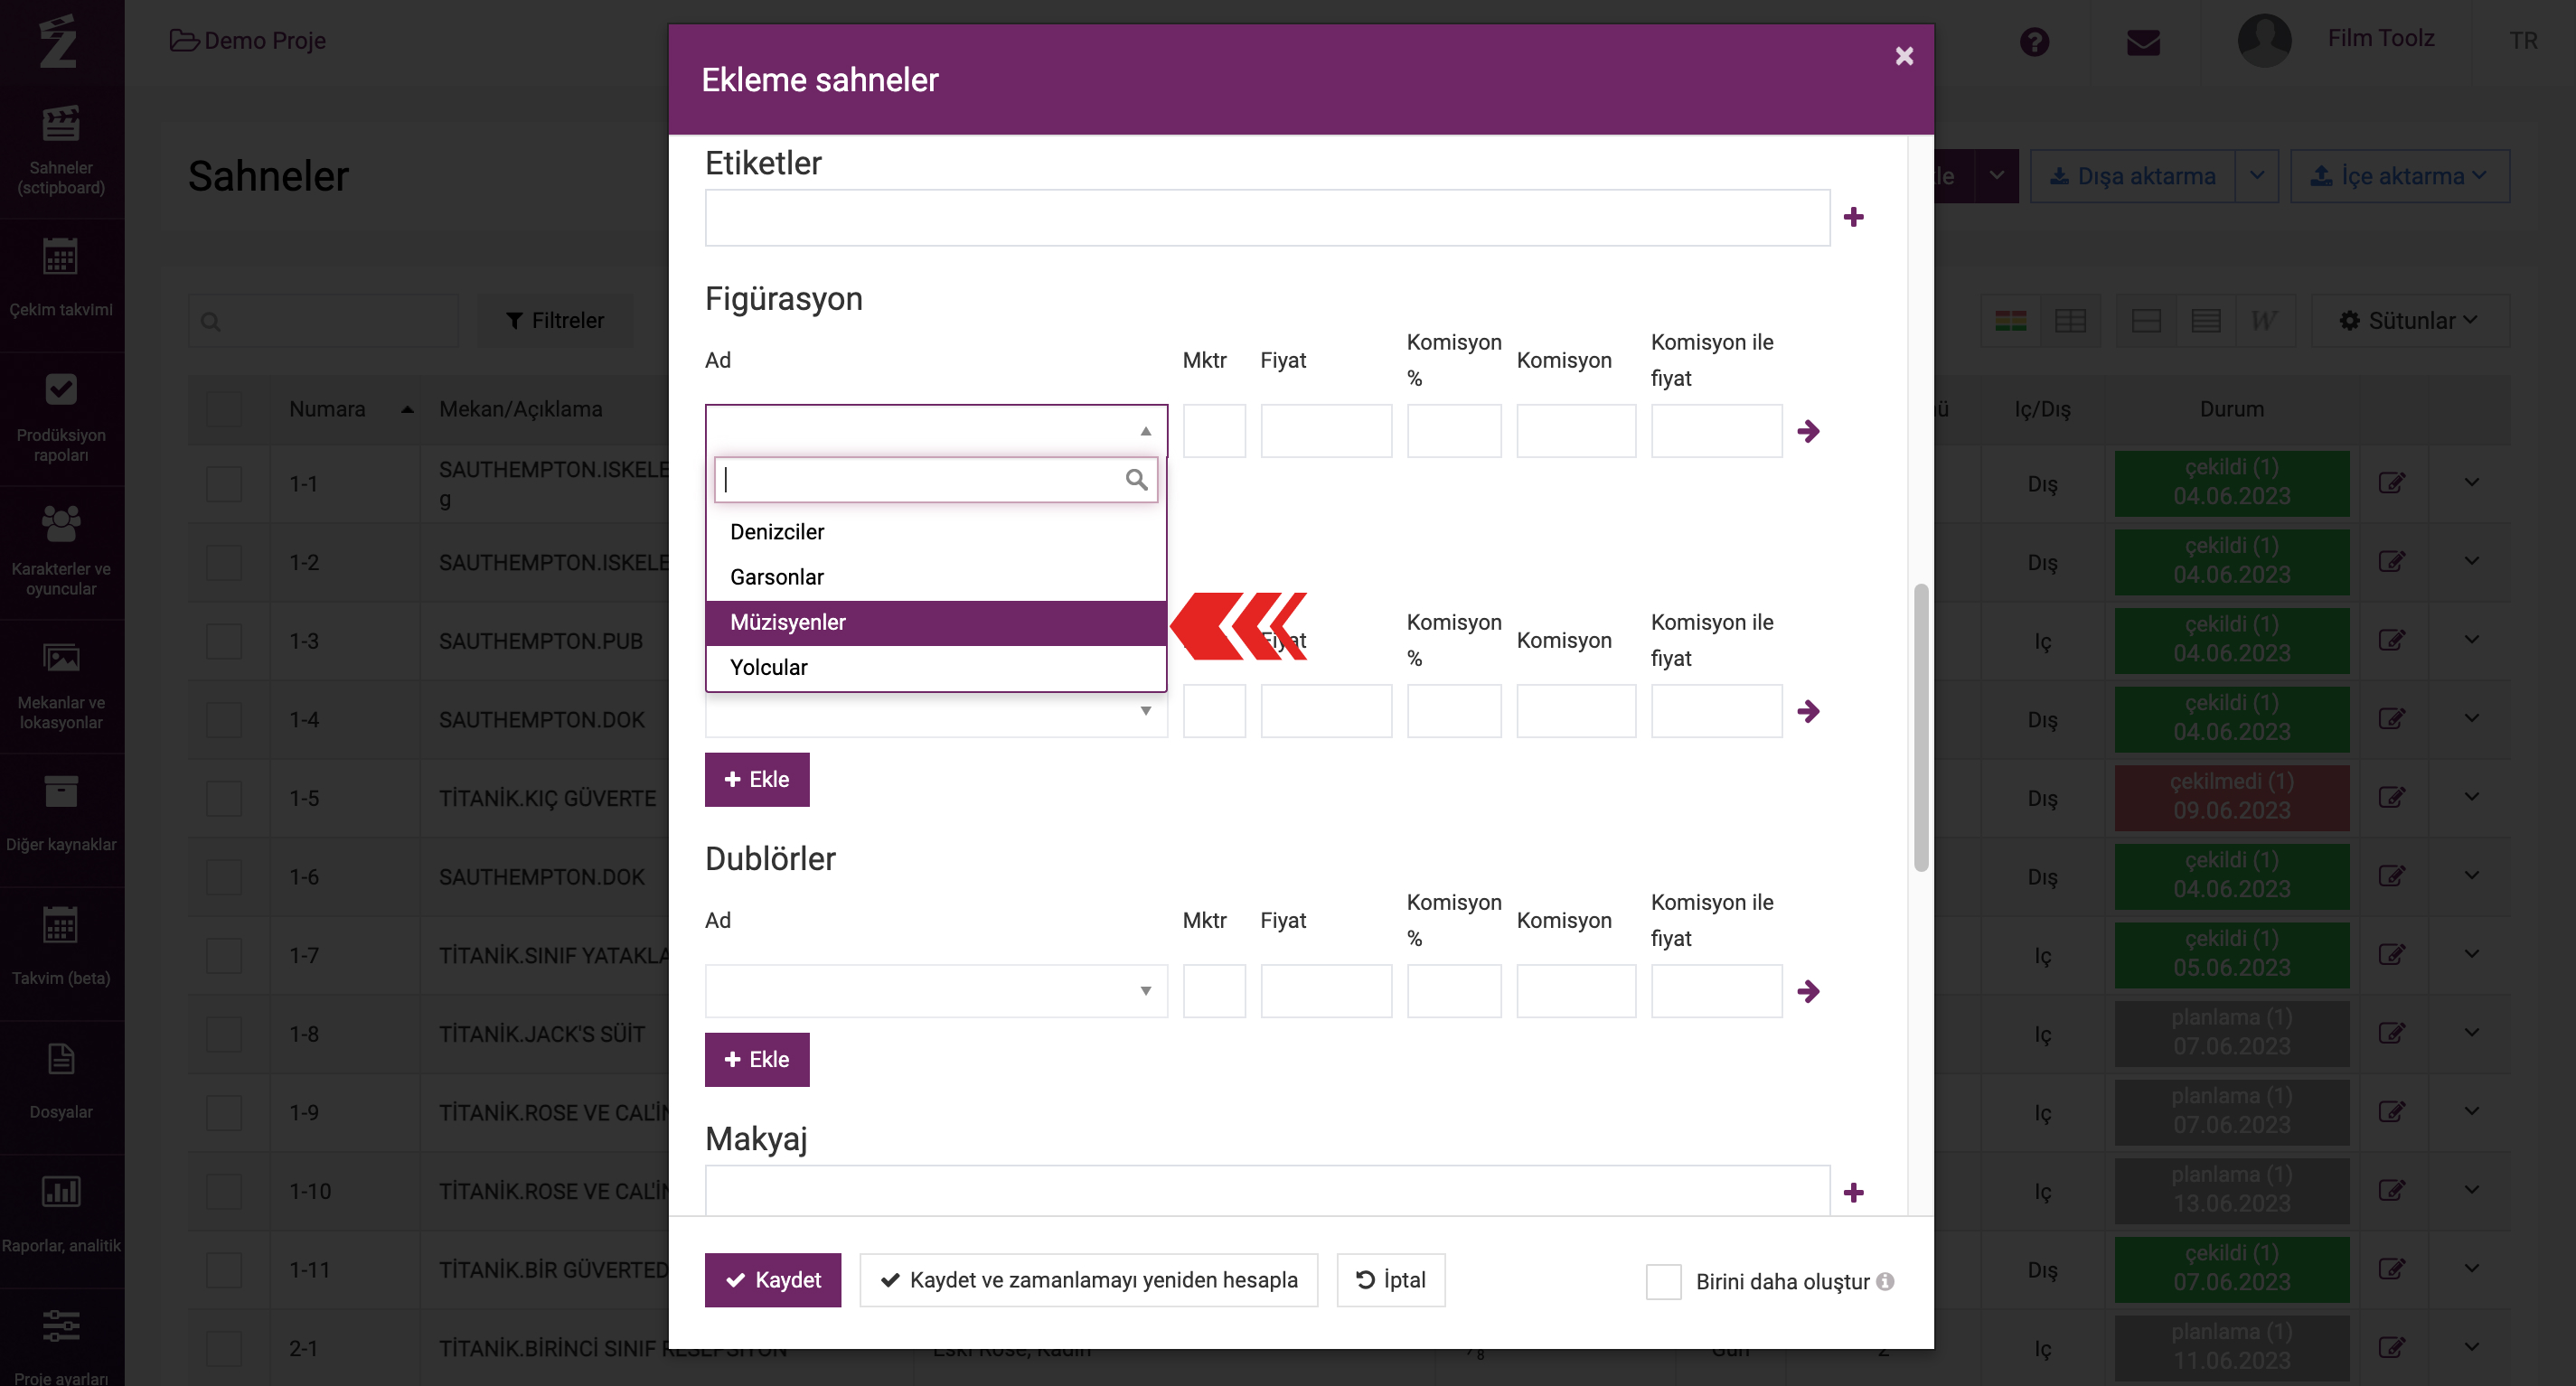Expand row options chevron for scene 1-4
This screenshot has width=2576, height=1386.
pyautogui.click(x=2472, y=718)
